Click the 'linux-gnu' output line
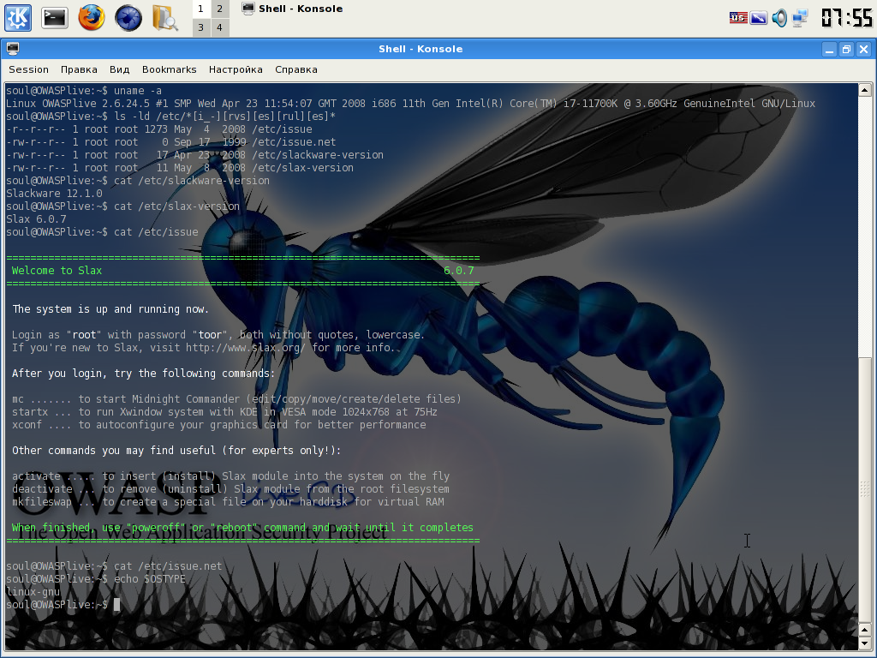Image resolution: width=877 pixels, height=658 pixels. [33, 592]
